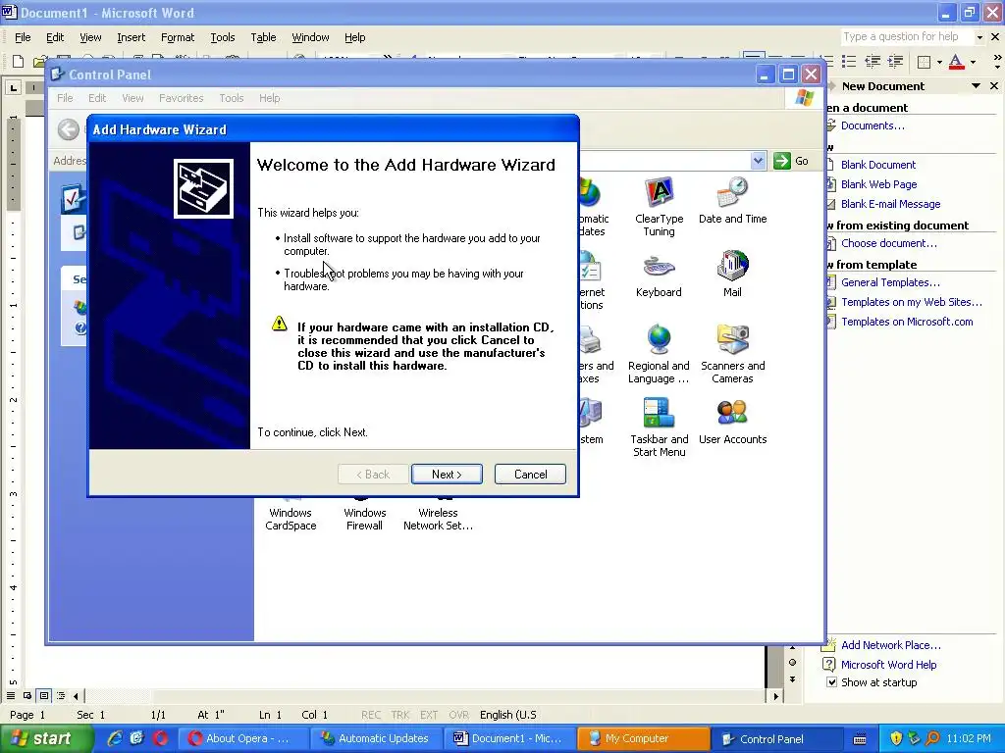Open User Accounts icon
Viewport: 1005px width, 753px height.
[732, 422]
